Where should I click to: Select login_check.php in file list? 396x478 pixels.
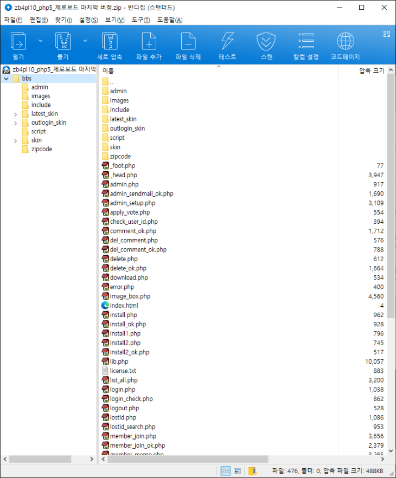[x=131, y=399]
